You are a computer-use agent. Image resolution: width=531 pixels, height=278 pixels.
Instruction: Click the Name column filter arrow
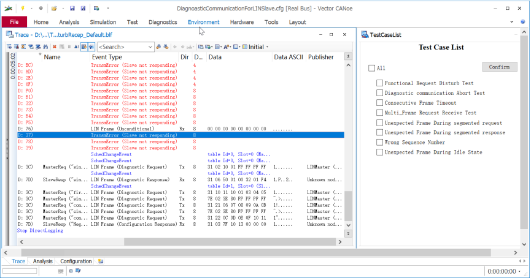pyautogui.click(x=40, y=54)
